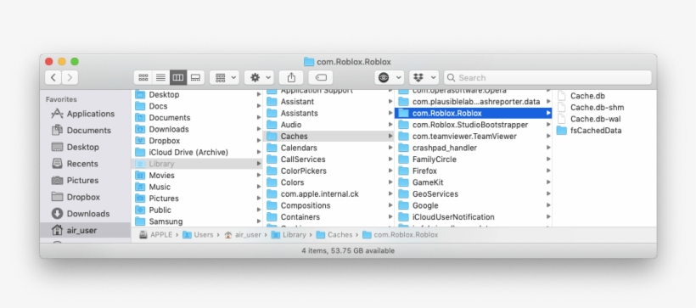Click the com.Roblox.Roblox title bar folder icon
696x308 pixels.
309,62
